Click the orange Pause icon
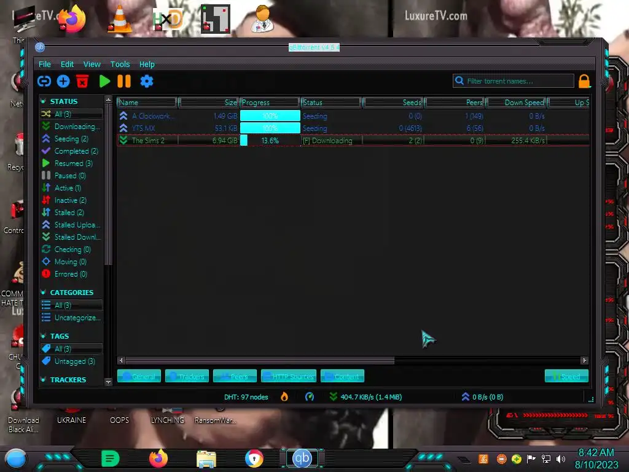This screenshot has height=472, width=629. [124, 81]
